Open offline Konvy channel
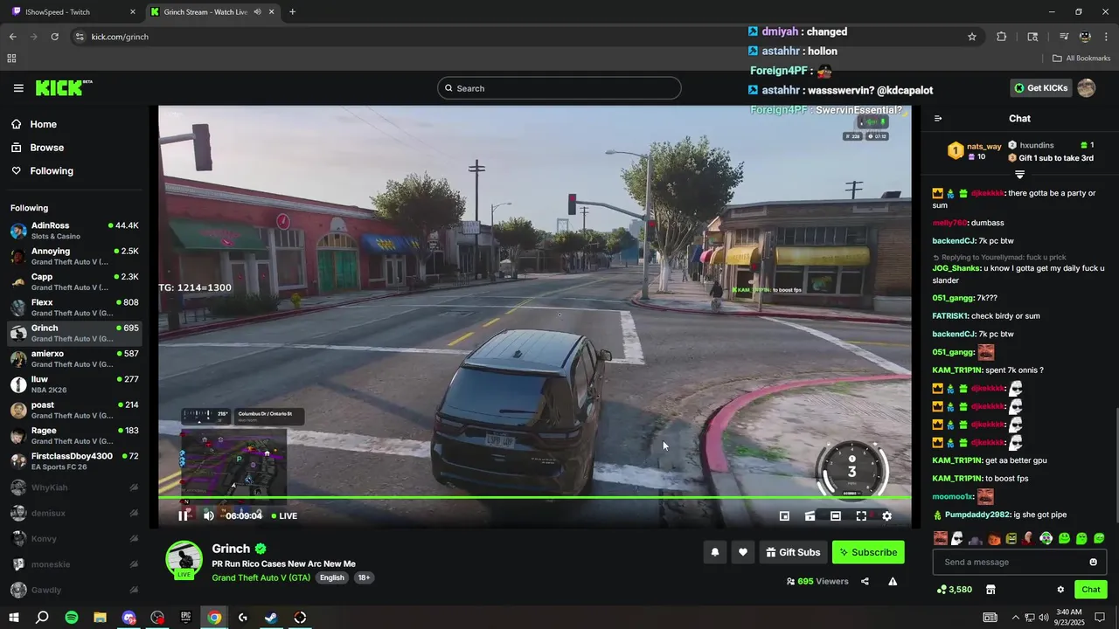This screenshot has height=629, width=1119. click(x=74, y=538)
